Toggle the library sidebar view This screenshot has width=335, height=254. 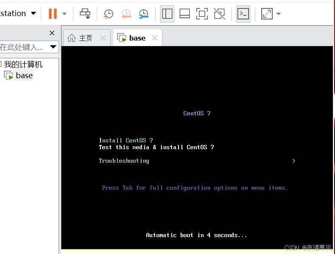[x=167, y=14]
